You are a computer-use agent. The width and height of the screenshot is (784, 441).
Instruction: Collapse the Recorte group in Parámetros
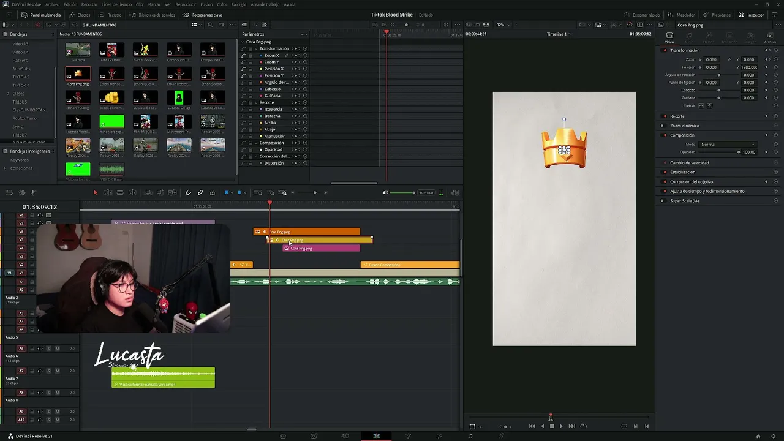[x=256, y=102]
